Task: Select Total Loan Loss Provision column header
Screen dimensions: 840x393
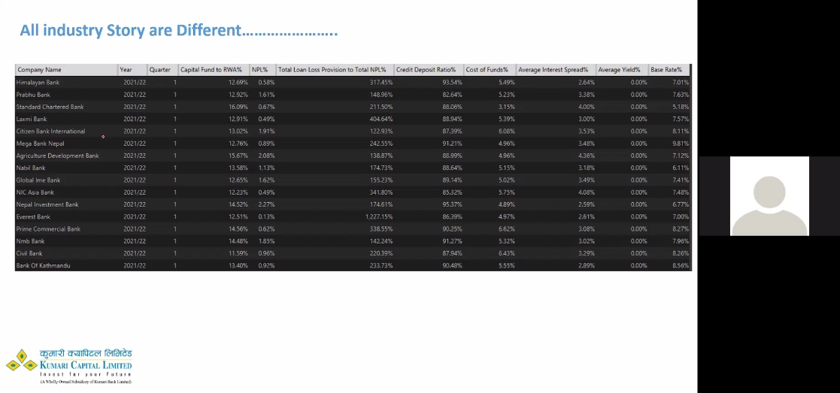Action: pos(335,70)
